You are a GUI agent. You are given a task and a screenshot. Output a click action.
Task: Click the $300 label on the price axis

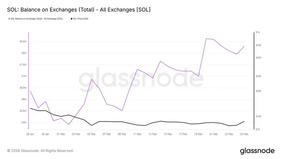[258, 76]
